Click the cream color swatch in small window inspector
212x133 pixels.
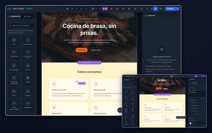coord(190,123)
